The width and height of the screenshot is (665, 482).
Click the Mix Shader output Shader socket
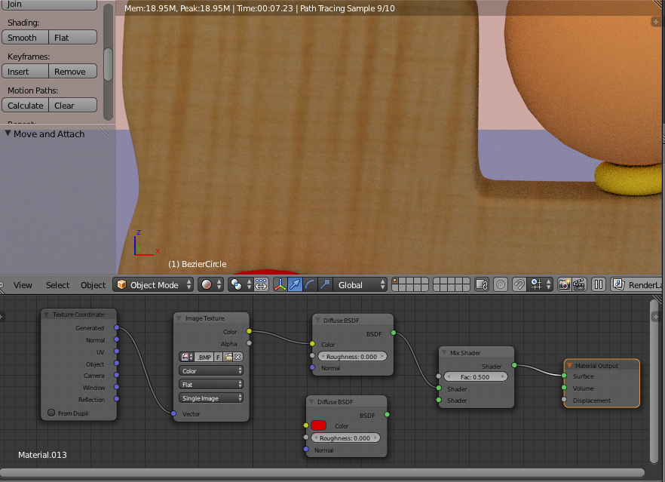click(514, 365)
